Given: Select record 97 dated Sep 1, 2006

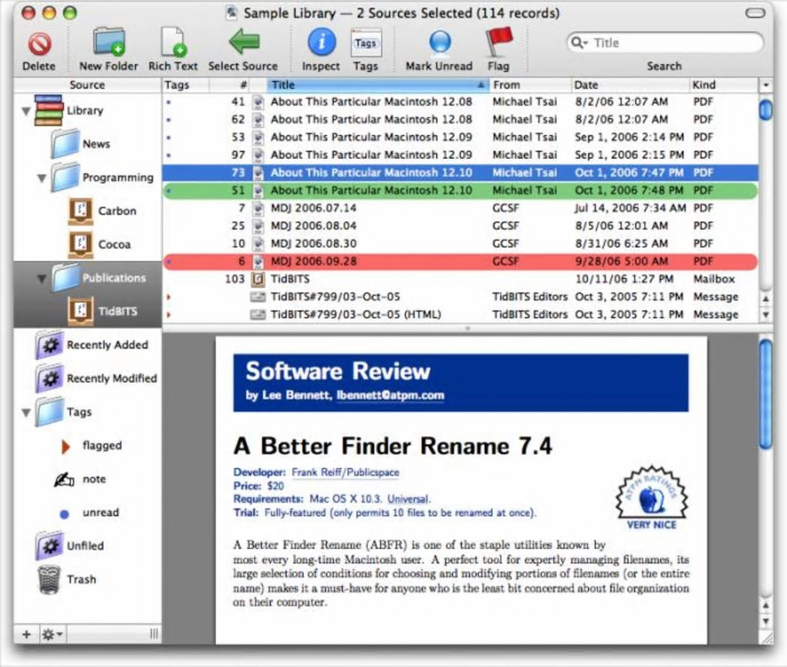Looking at the screenshot, I should (x=461, y=154).
